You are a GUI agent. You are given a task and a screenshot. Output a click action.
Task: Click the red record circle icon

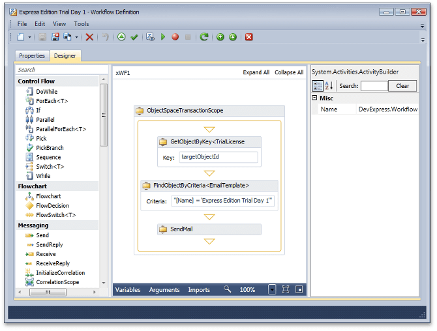click(x=175, y=37)
